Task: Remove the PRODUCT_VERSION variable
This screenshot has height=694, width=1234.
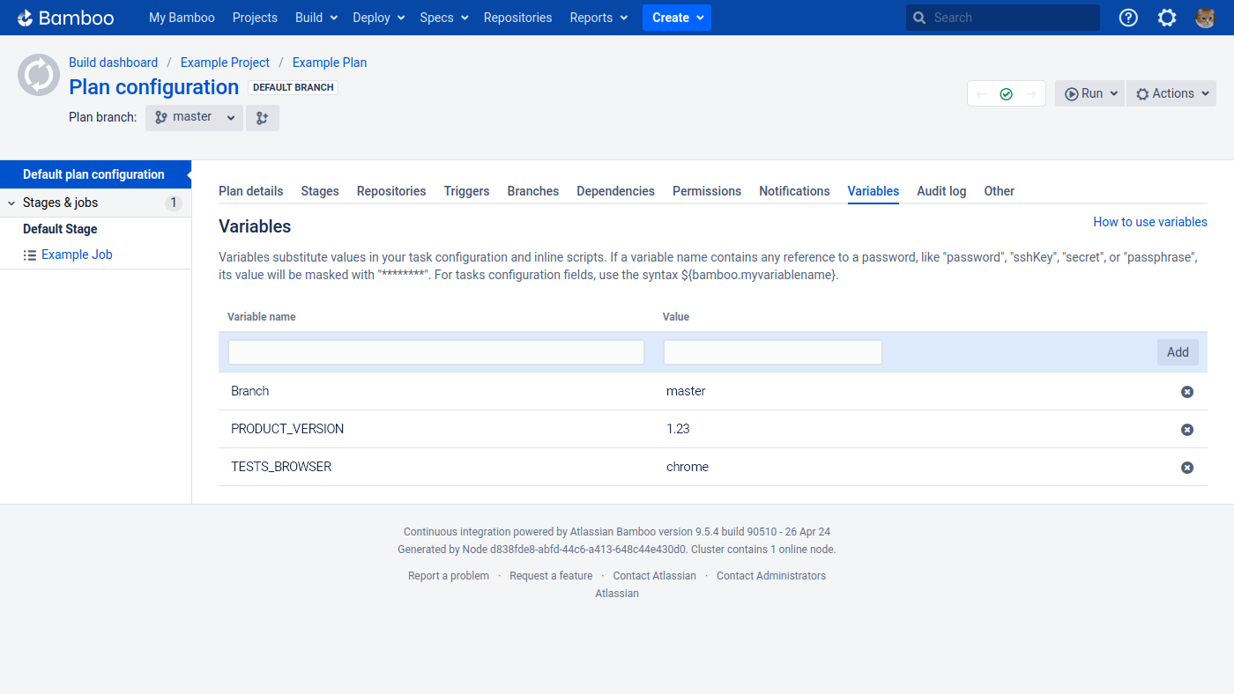Action: tap(1187, 430)
